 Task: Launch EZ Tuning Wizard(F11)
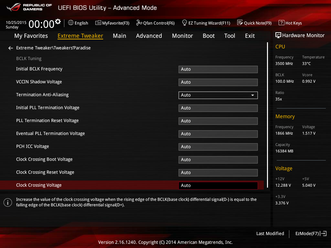[206, 23]
